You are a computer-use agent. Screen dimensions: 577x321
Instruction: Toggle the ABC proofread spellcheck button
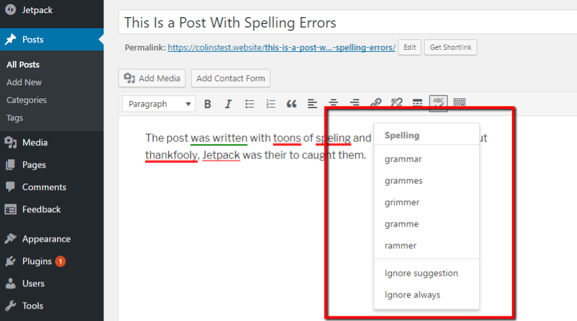tap(438, 103)
